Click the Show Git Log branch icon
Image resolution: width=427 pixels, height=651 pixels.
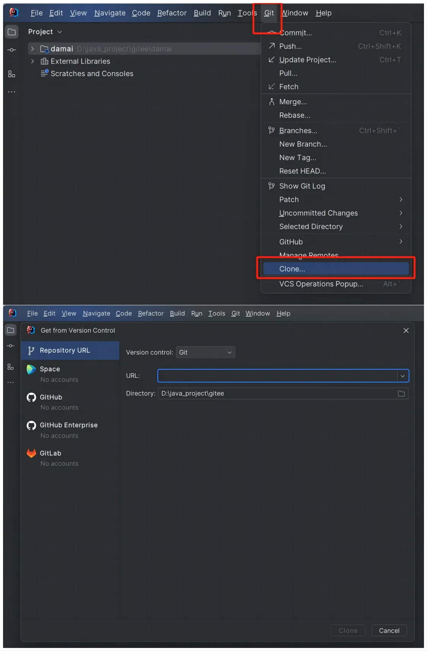click(271, 186)
